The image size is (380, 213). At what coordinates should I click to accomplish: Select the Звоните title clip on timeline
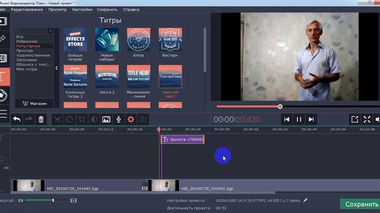183,140
